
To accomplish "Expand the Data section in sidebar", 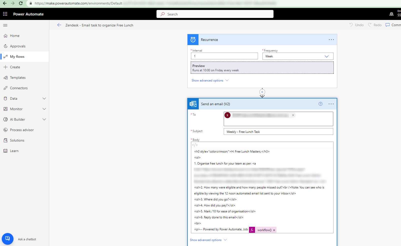I will (44, 98).
